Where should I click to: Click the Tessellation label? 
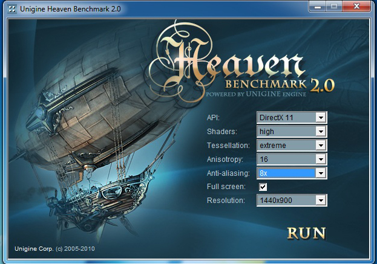[x=228, y=146]
